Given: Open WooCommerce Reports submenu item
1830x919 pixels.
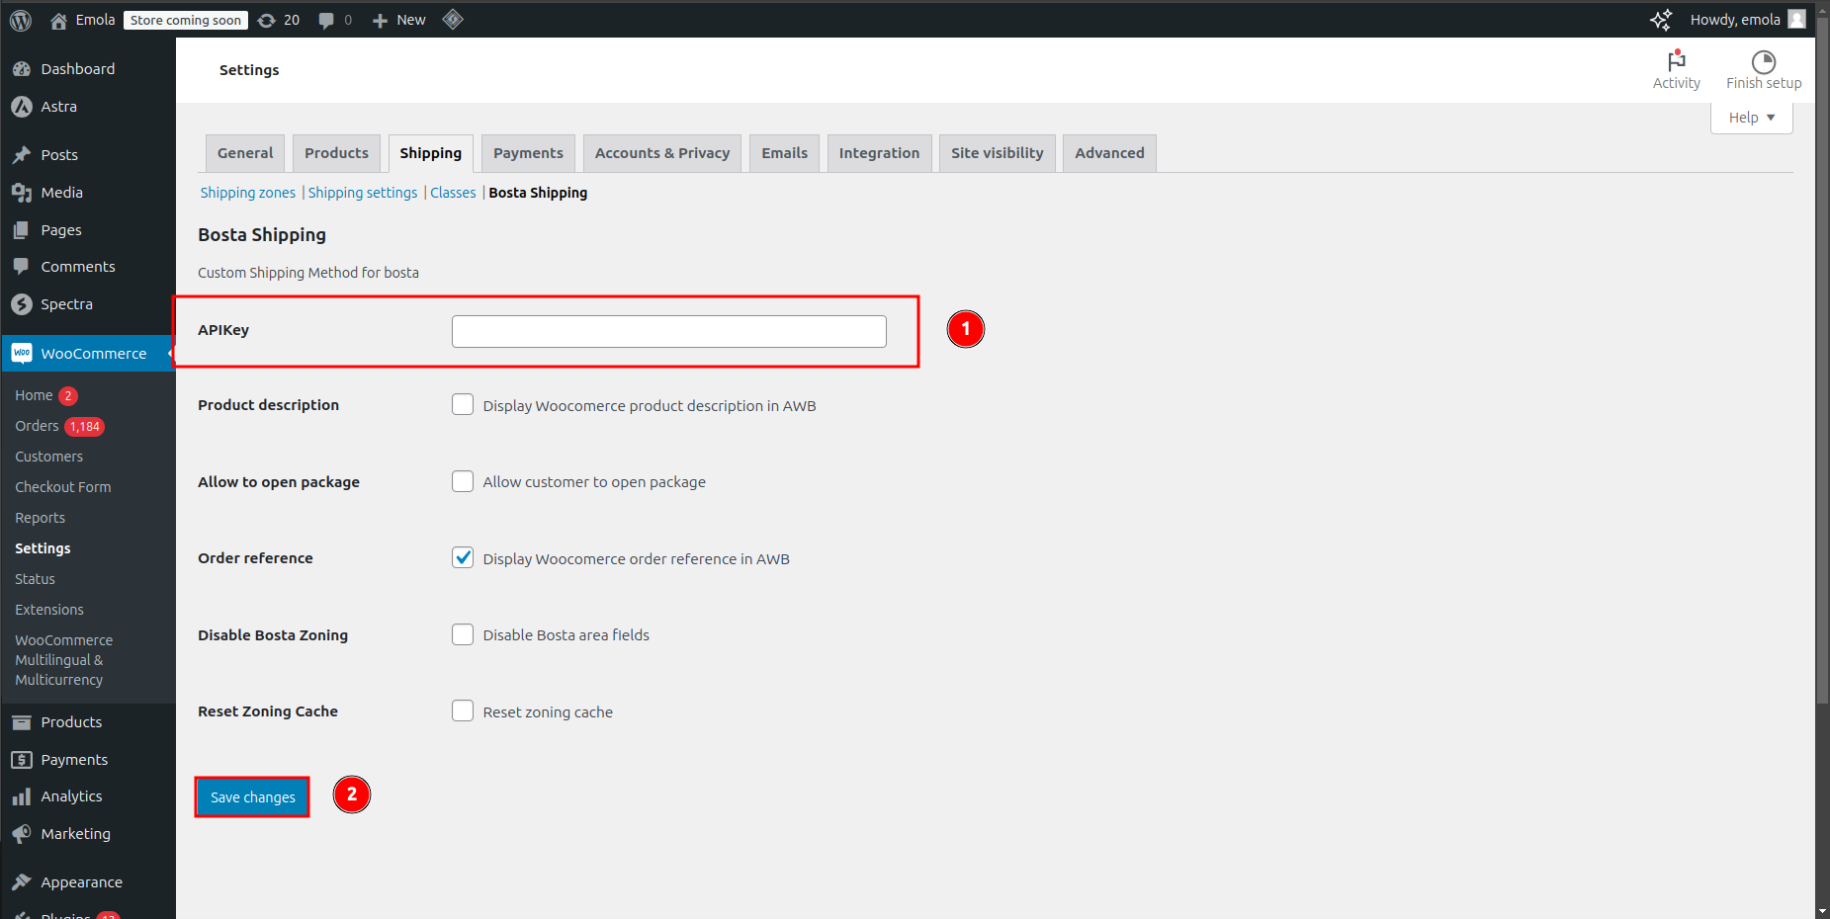Looking at the screenshot, I should pos(40,518).
